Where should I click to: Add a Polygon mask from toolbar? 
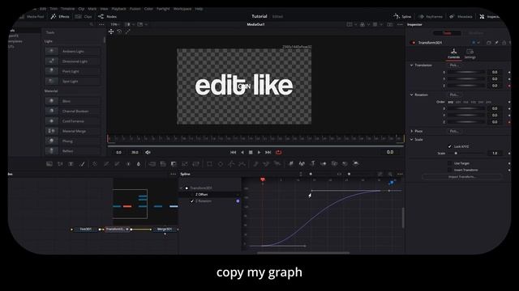[231, 163]
